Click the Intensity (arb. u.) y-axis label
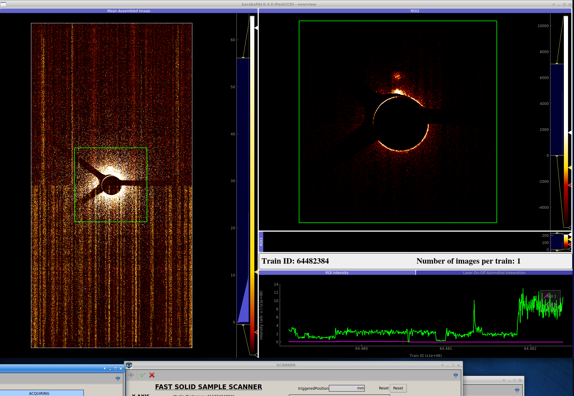The width and height of the screenshot is (574, 396). (261, 315)
